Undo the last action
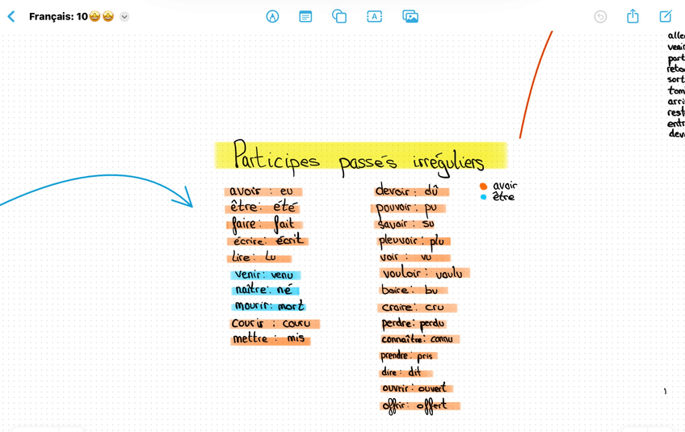Screen dimensions: 685x432 [600, 16]
